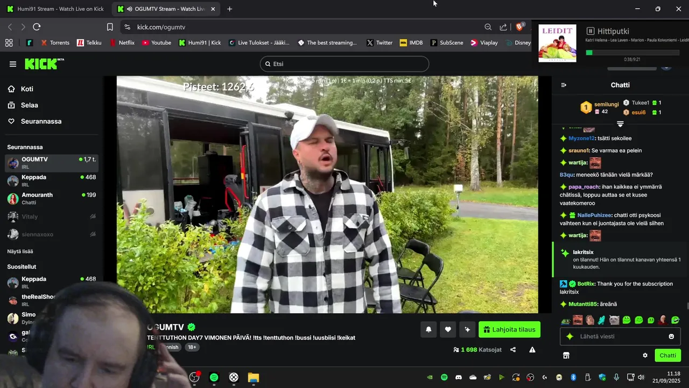The height and width of the screenshot is (388, 689).
Task: Click the Kick logo
Action: coord(44,64)
